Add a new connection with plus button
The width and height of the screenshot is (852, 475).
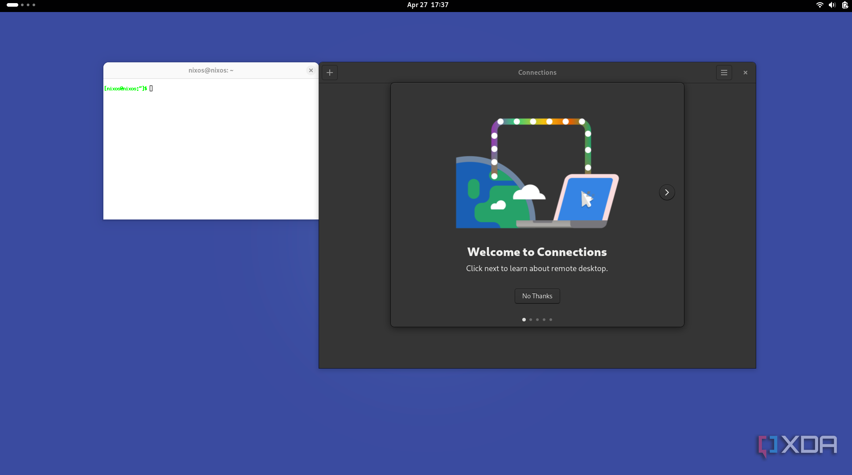point(330,73)
